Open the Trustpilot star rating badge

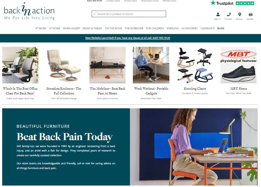click(232, 3)
